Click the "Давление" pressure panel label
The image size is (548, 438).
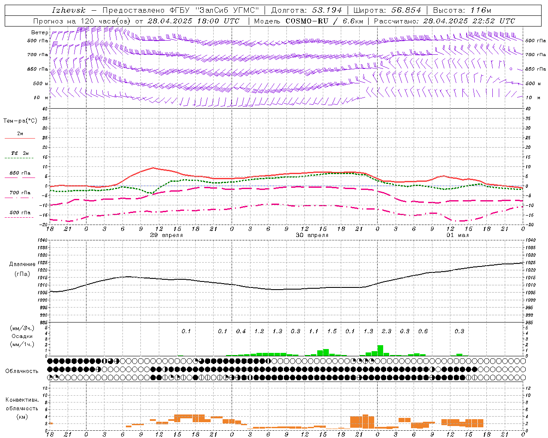pyautogui.click(x=22, y=264)
